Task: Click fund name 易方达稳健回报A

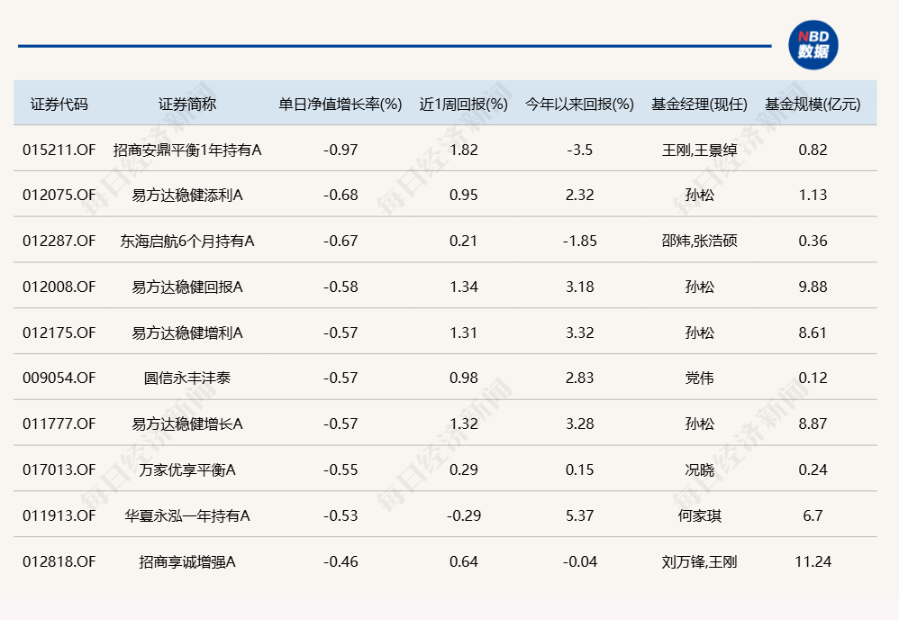Action: click(x=186, y=287)
